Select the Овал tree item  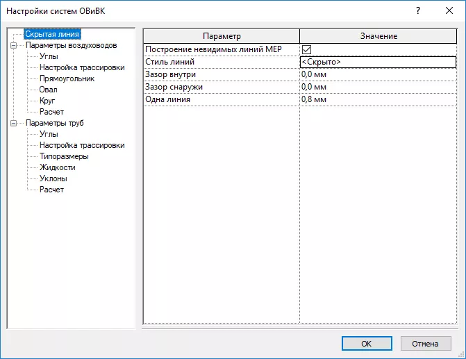tap(49, 90)
